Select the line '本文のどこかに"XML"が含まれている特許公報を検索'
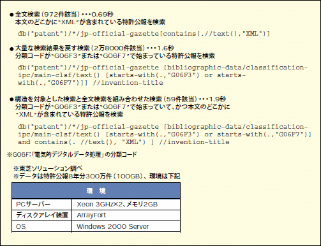Viewport: 321px width, 246px height. coord(90,22)
